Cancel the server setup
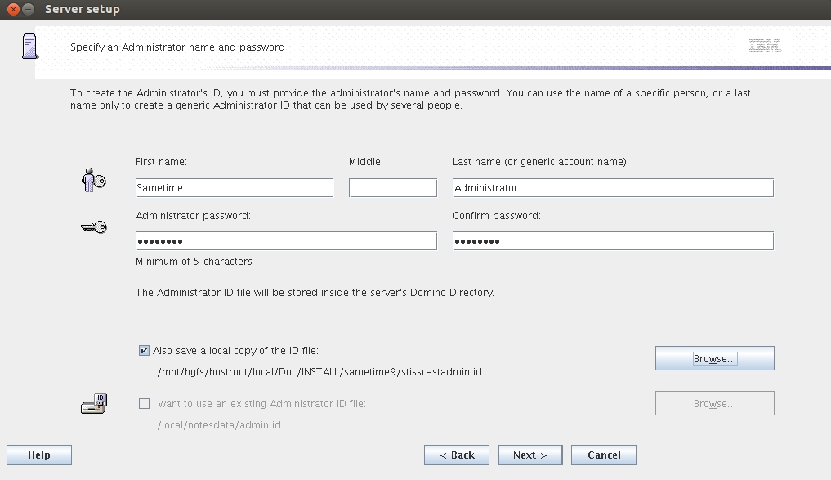The width and height of the screenshot is (831, 480). tap(603, 455)
